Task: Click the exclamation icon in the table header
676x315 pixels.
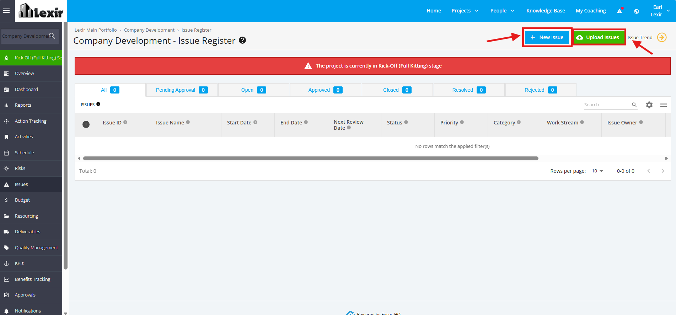Action: [x=86, y=124]
